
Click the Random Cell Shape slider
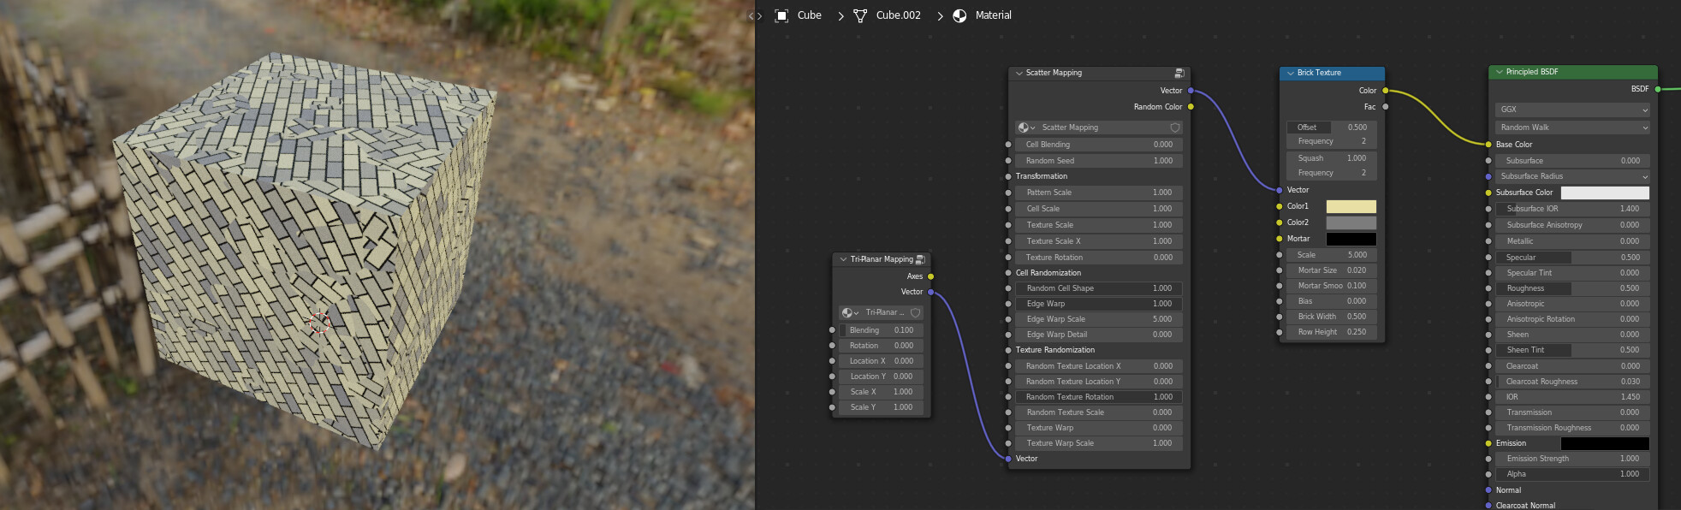point(1099,288)
